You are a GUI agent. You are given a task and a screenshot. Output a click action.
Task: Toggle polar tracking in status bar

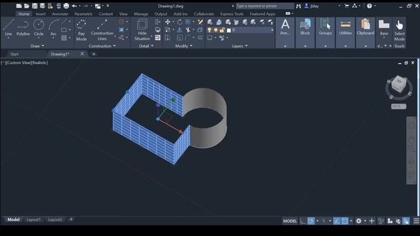[311, 221]
